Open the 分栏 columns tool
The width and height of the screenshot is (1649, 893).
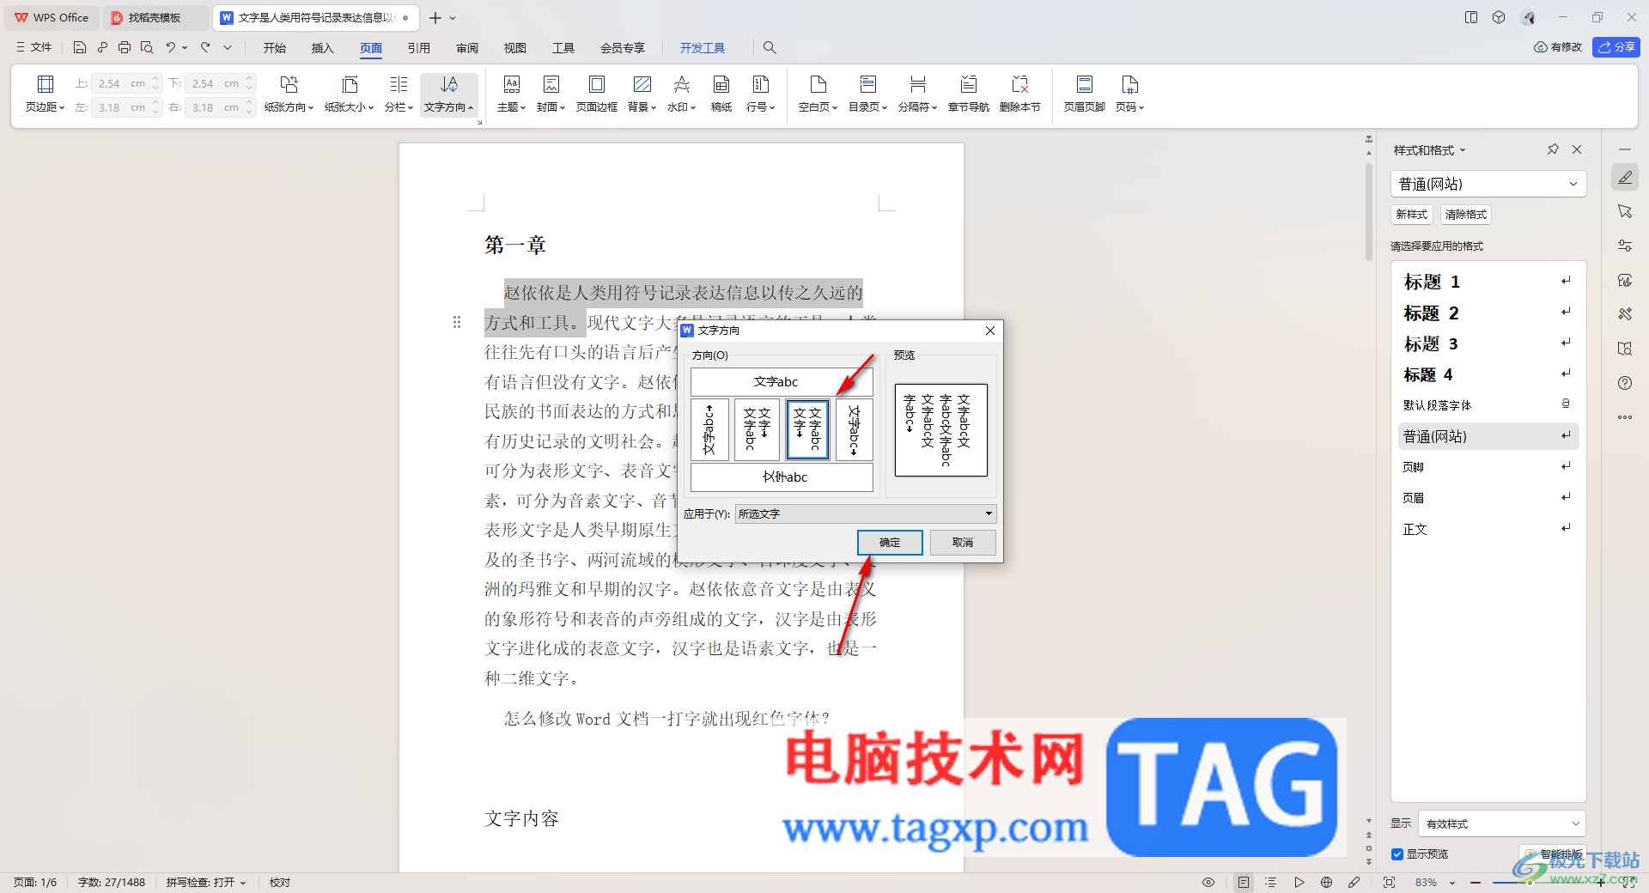[399, 94]
